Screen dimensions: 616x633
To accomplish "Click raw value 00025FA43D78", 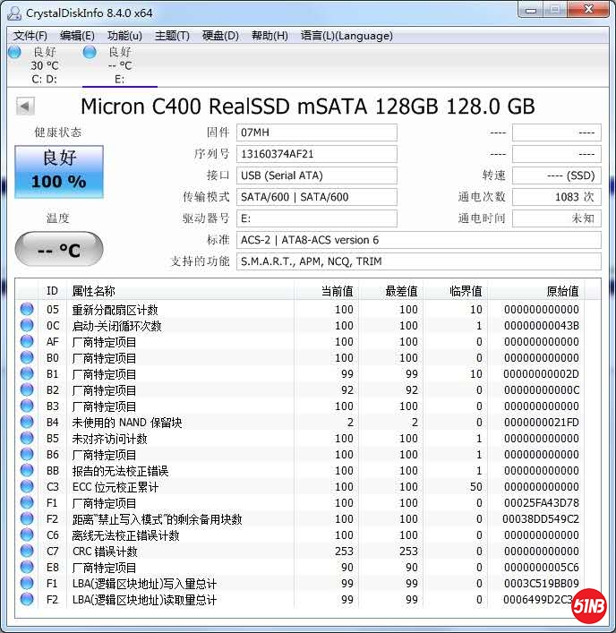I will coord(541,503).
